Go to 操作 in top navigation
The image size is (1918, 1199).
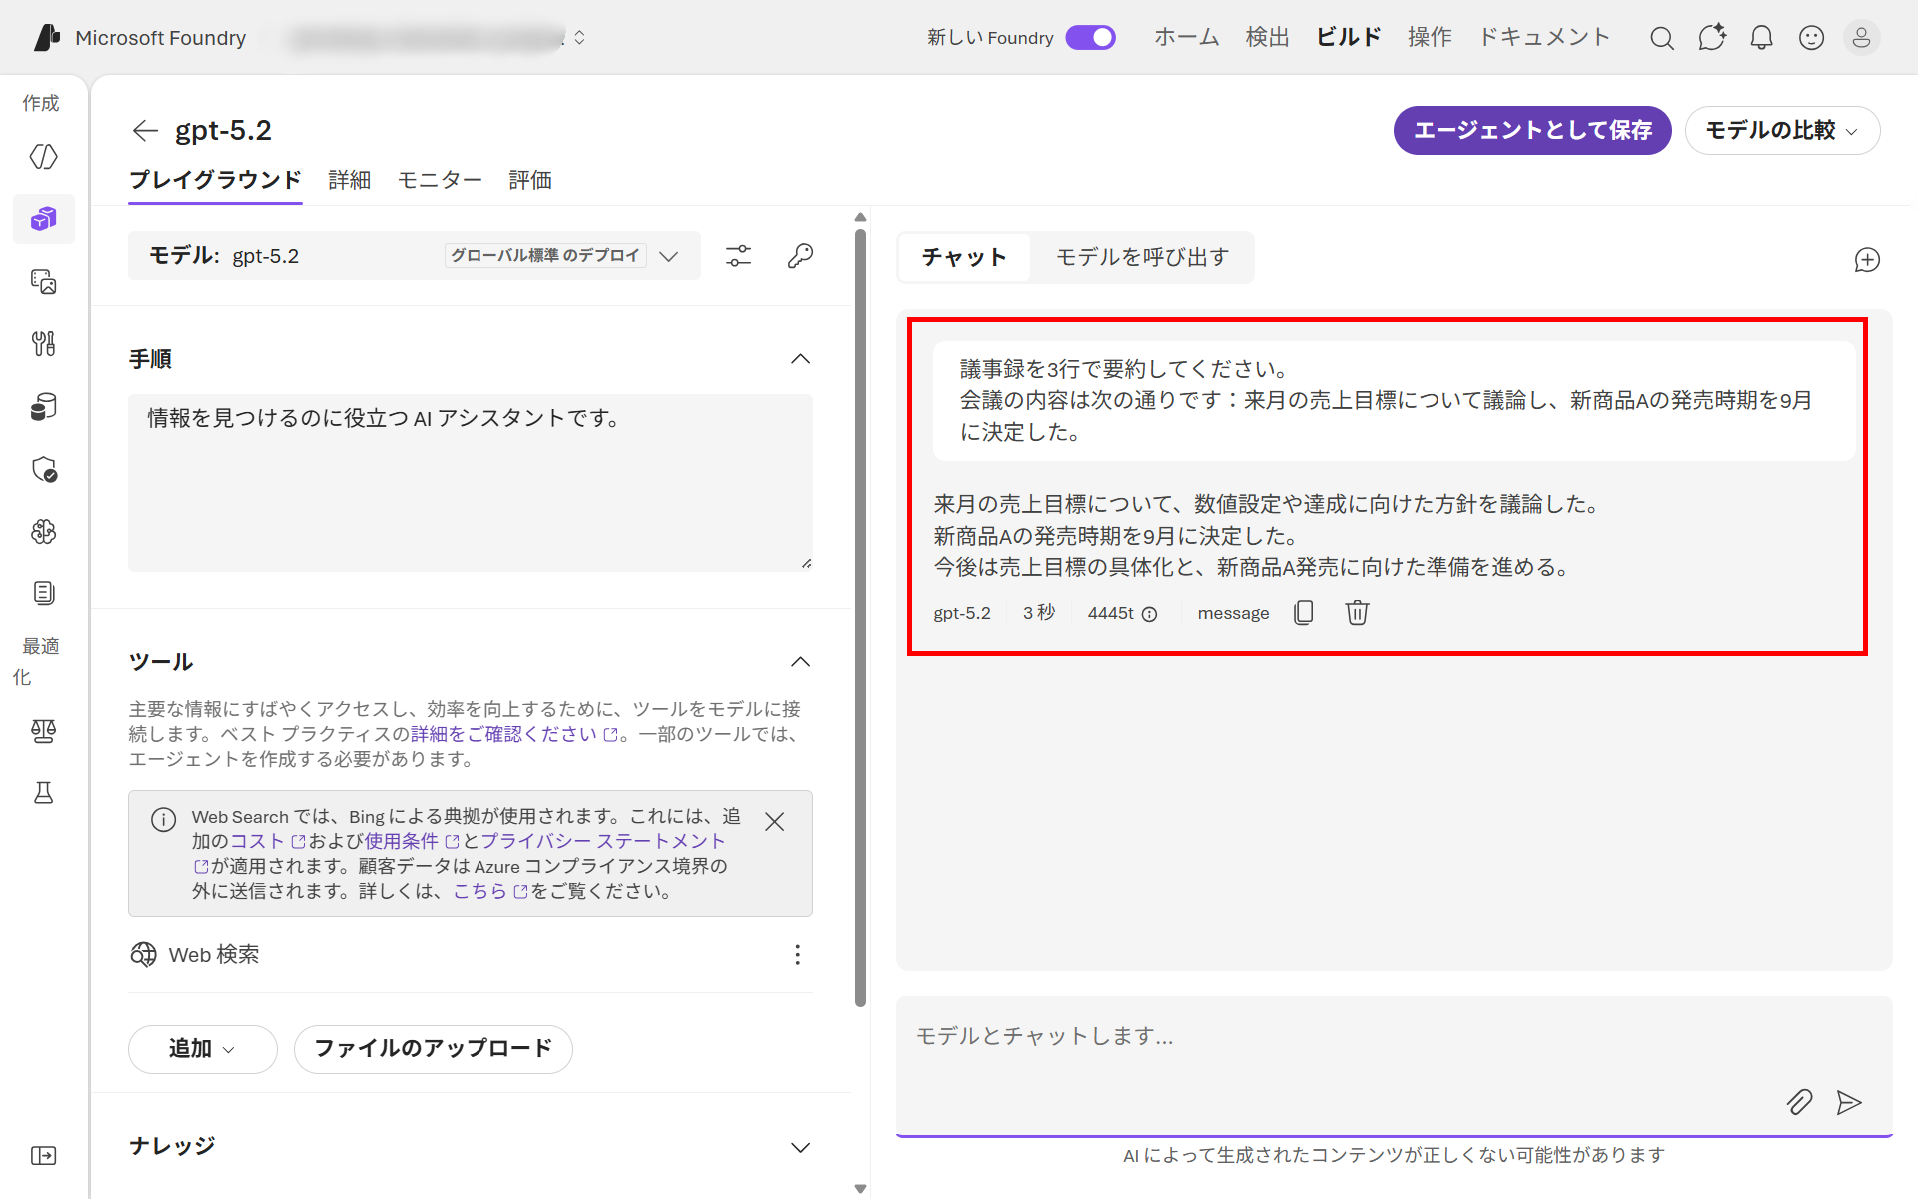pos(1430,37)
